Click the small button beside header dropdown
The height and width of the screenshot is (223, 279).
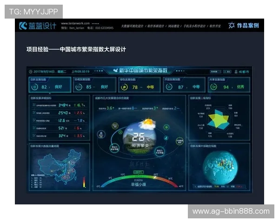(227, 72)
